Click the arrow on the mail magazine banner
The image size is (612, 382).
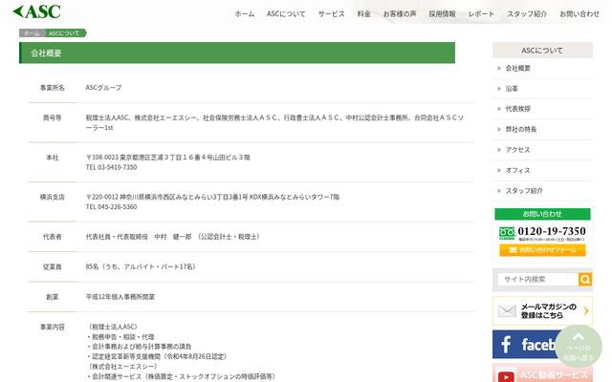(x=585, y=310)
